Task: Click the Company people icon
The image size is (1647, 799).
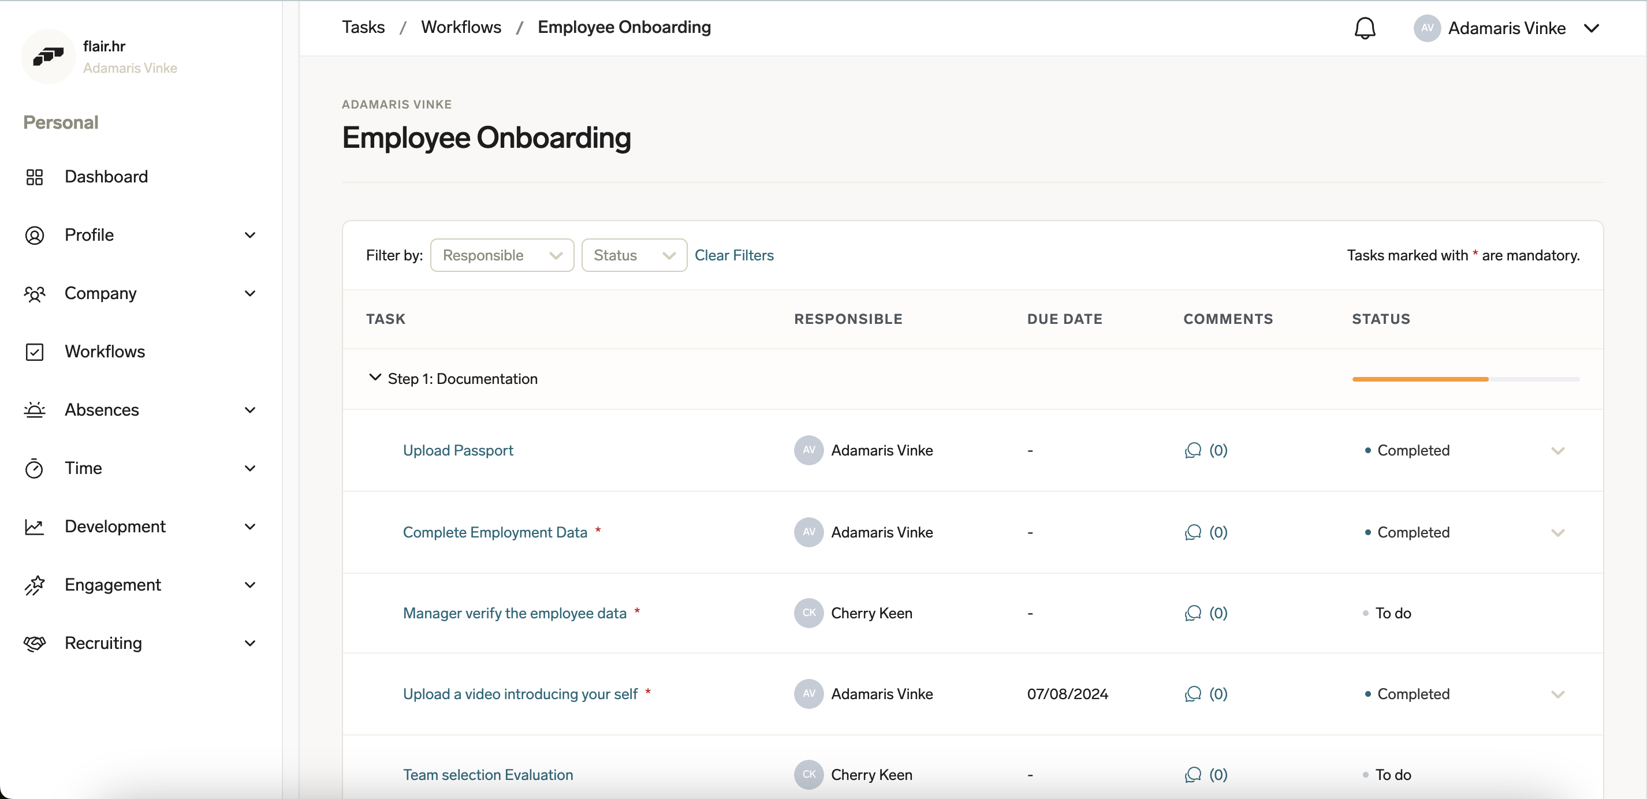Action: (x=35, y=293)
